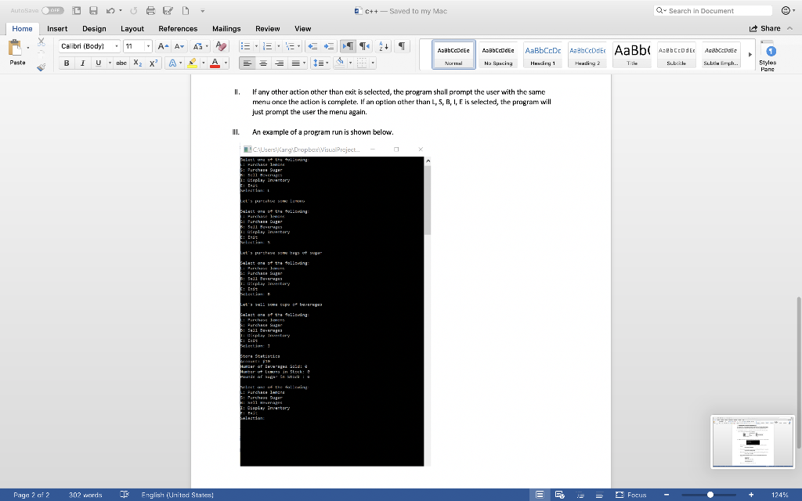Open the Styles Pane
Screen dimensions: 802x501
(x=768, y=56)
